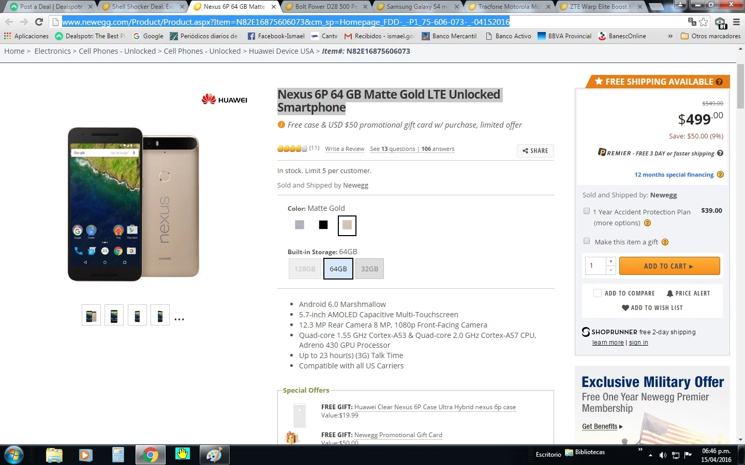Click the gift option info icon

tap(665, 242)
